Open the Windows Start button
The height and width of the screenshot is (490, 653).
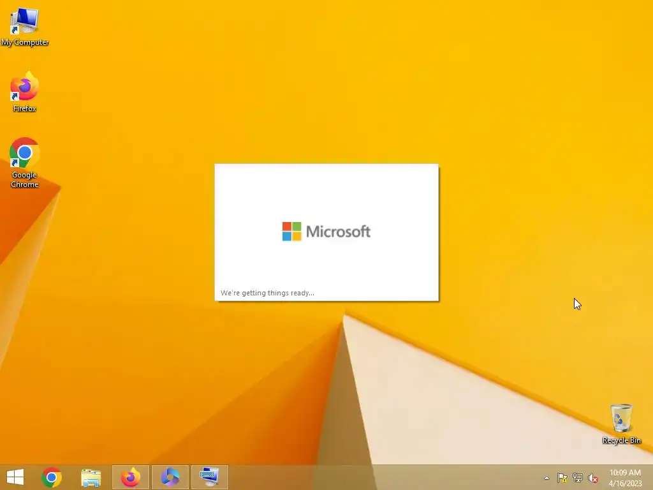click(x=15, y=477)
